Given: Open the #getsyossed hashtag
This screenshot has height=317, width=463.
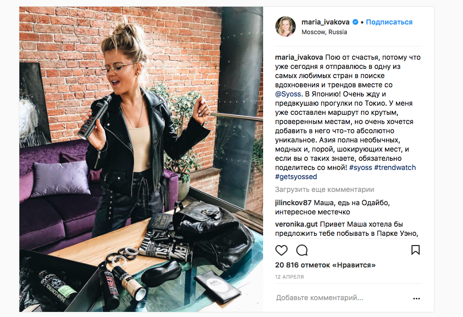Looking at the screenshot, I should pyautogui.click(x=296, y=177).
